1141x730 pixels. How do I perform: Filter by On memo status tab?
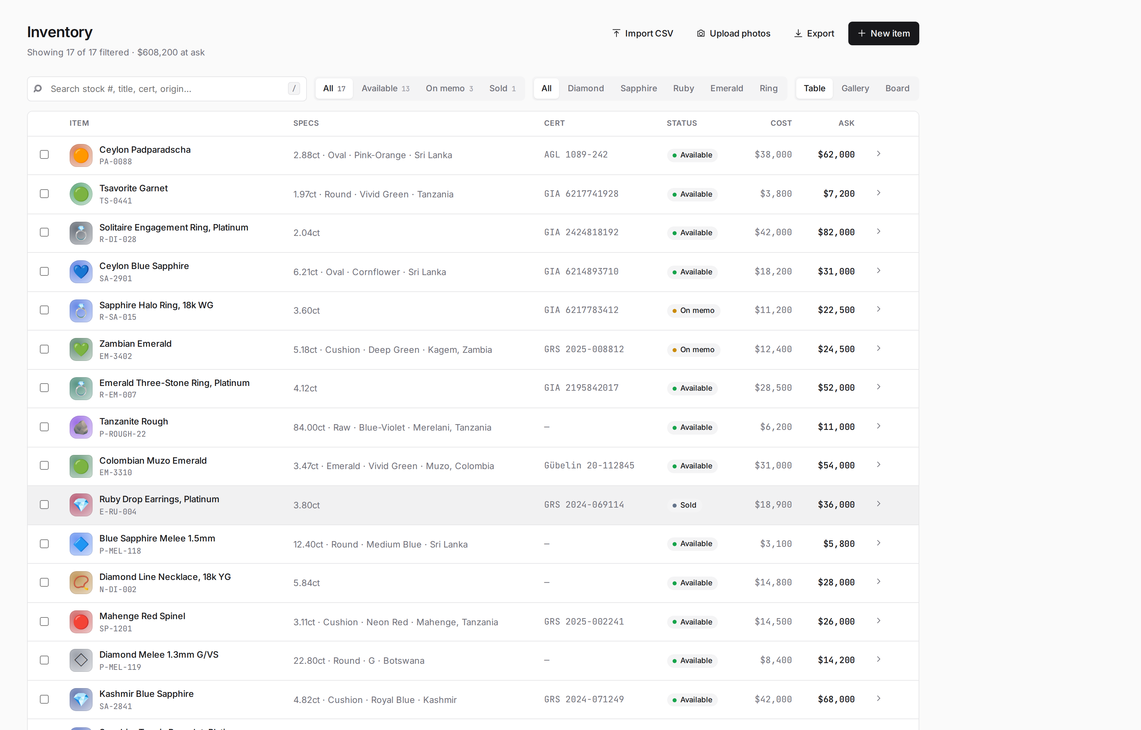450,89
